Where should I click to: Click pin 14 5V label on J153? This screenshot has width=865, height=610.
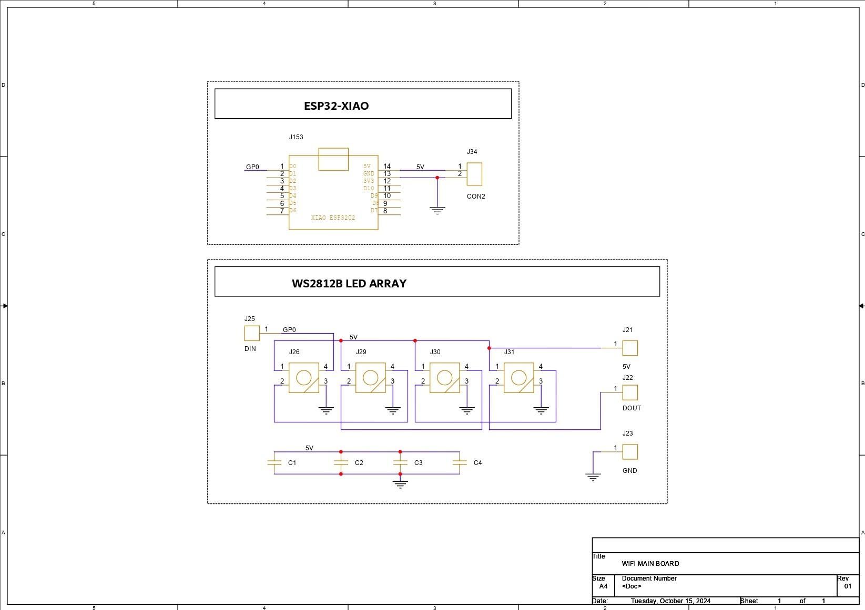(x=367, y=166)
